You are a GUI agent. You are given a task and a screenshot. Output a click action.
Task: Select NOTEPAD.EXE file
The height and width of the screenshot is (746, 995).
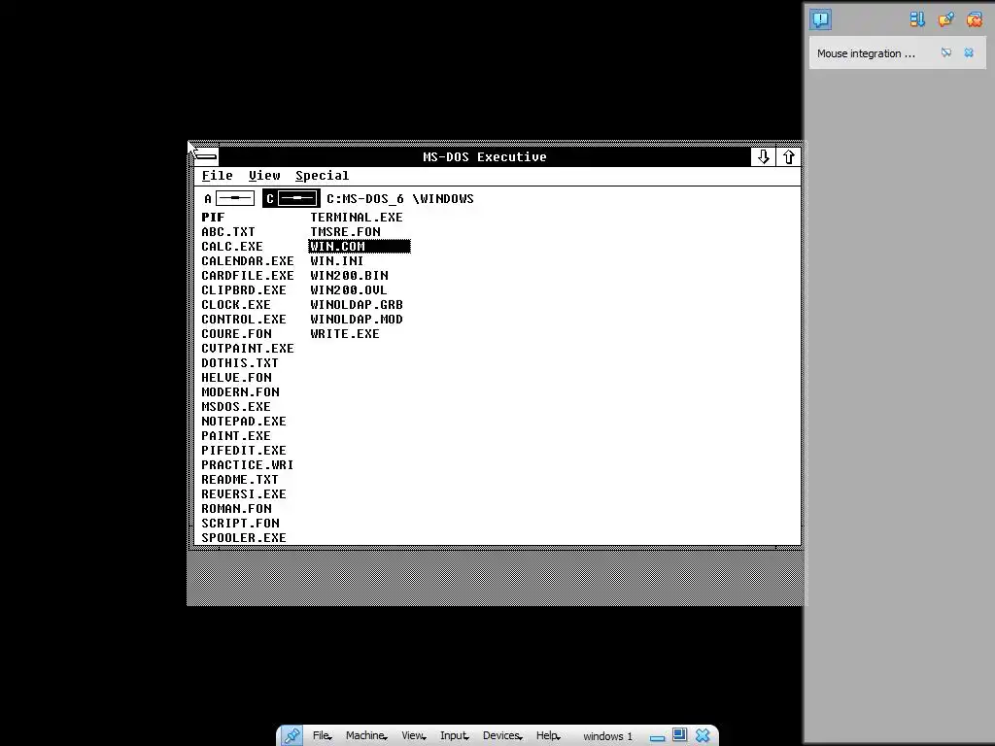click(x=244, y=422)
